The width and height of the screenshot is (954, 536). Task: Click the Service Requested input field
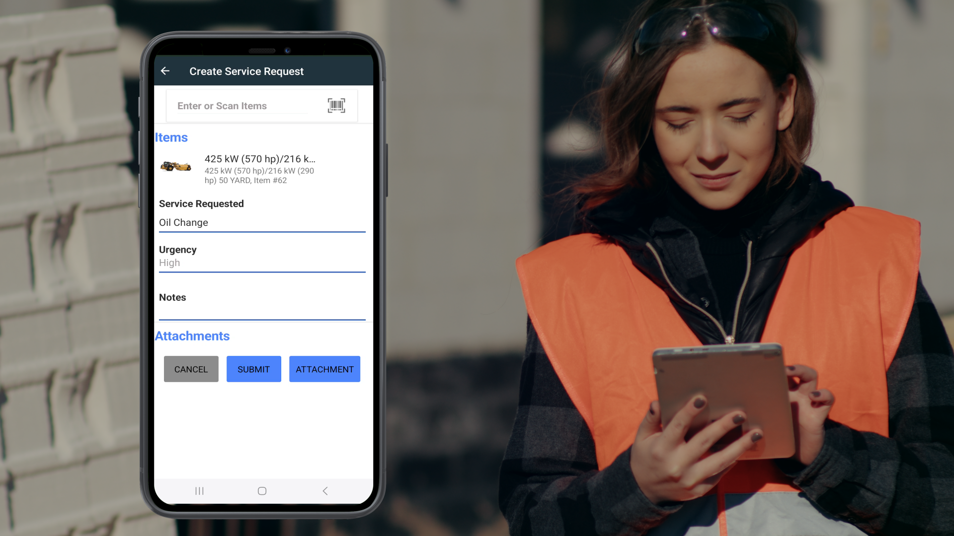261,222
